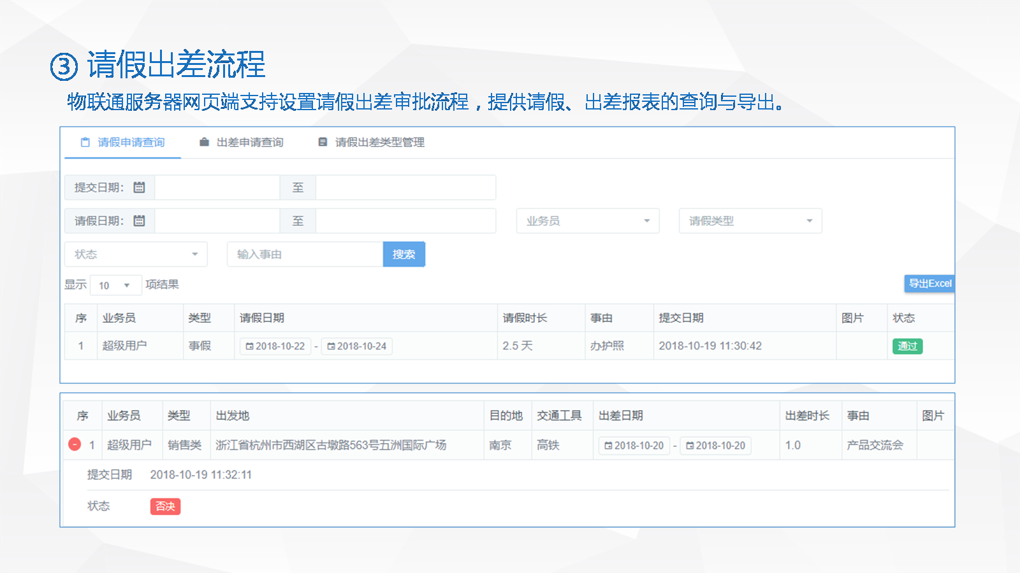Click calendar icon in 2018-10-24 leave date
Screen dimensions: 1020x573
331,346
